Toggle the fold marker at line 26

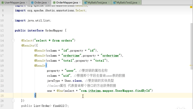(x=13, y=100)
